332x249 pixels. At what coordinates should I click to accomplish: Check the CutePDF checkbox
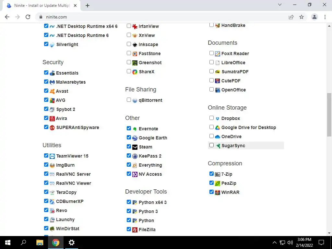pos(211,80)
